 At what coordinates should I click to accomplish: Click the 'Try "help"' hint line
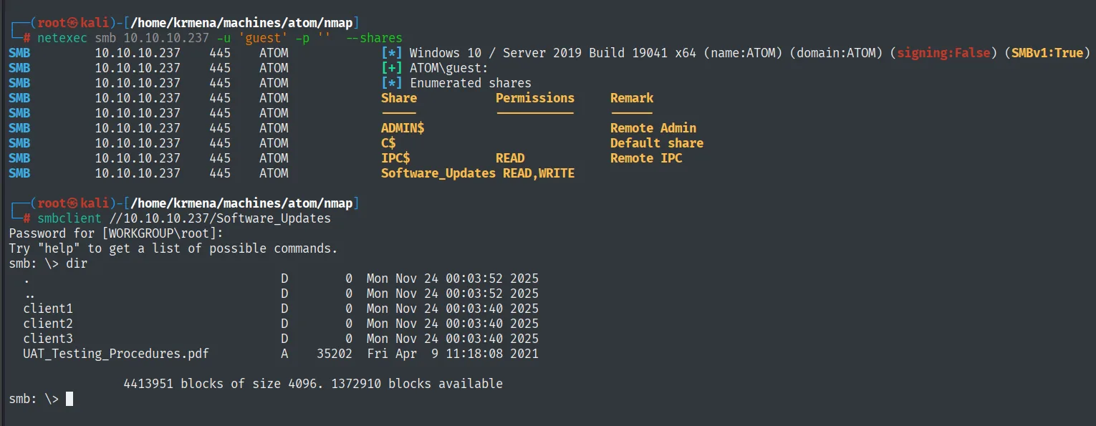173,248
